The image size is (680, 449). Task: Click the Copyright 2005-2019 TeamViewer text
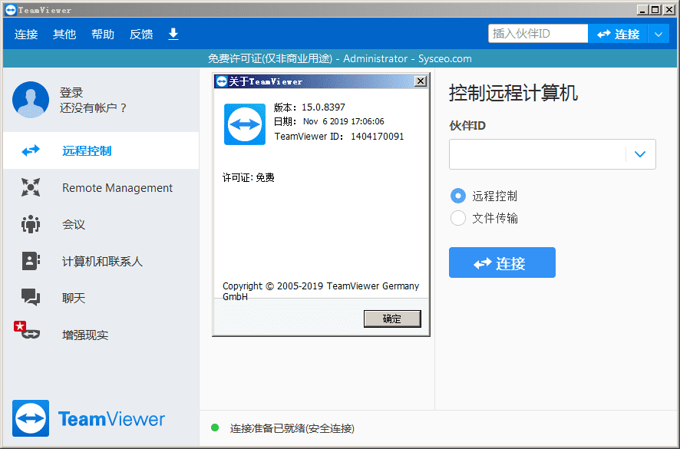click(321, 291)
